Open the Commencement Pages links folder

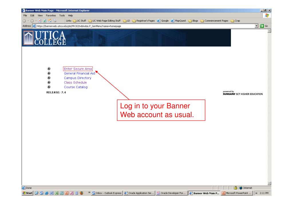[215, 21]
